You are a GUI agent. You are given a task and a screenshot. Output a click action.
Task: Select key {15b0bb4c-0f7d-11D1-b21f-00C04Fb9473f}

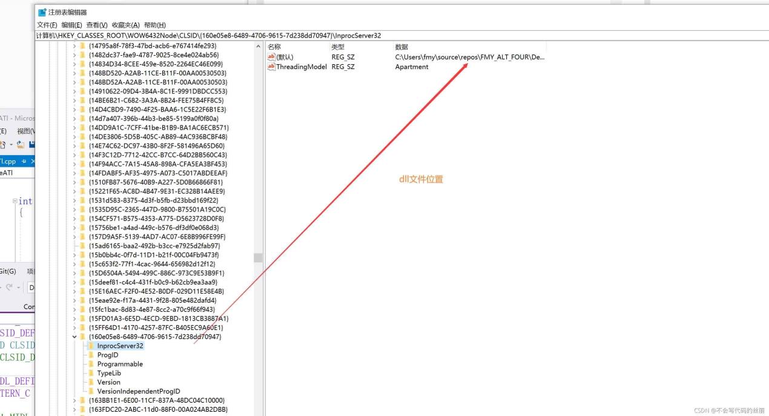154,255
